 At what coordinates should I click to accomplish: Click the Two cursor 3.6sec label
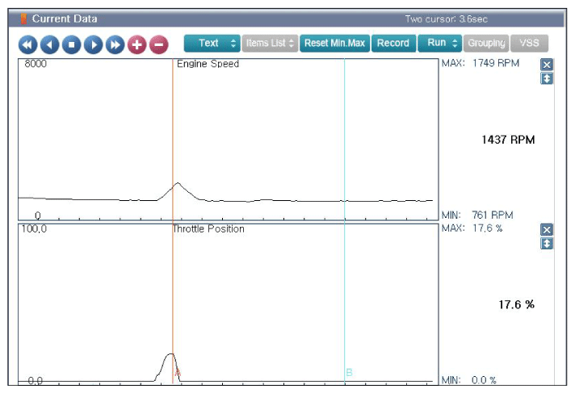(x=447, y=19)
